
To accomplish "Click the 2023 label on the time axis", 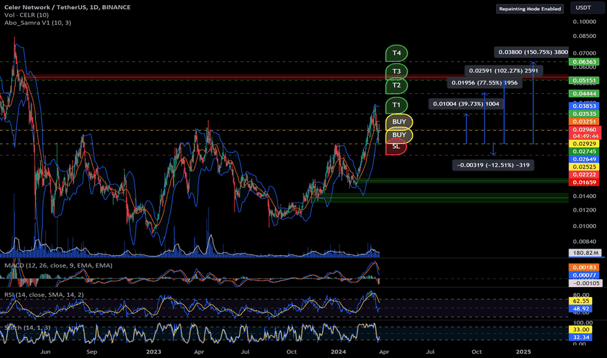I will point(153,351).
